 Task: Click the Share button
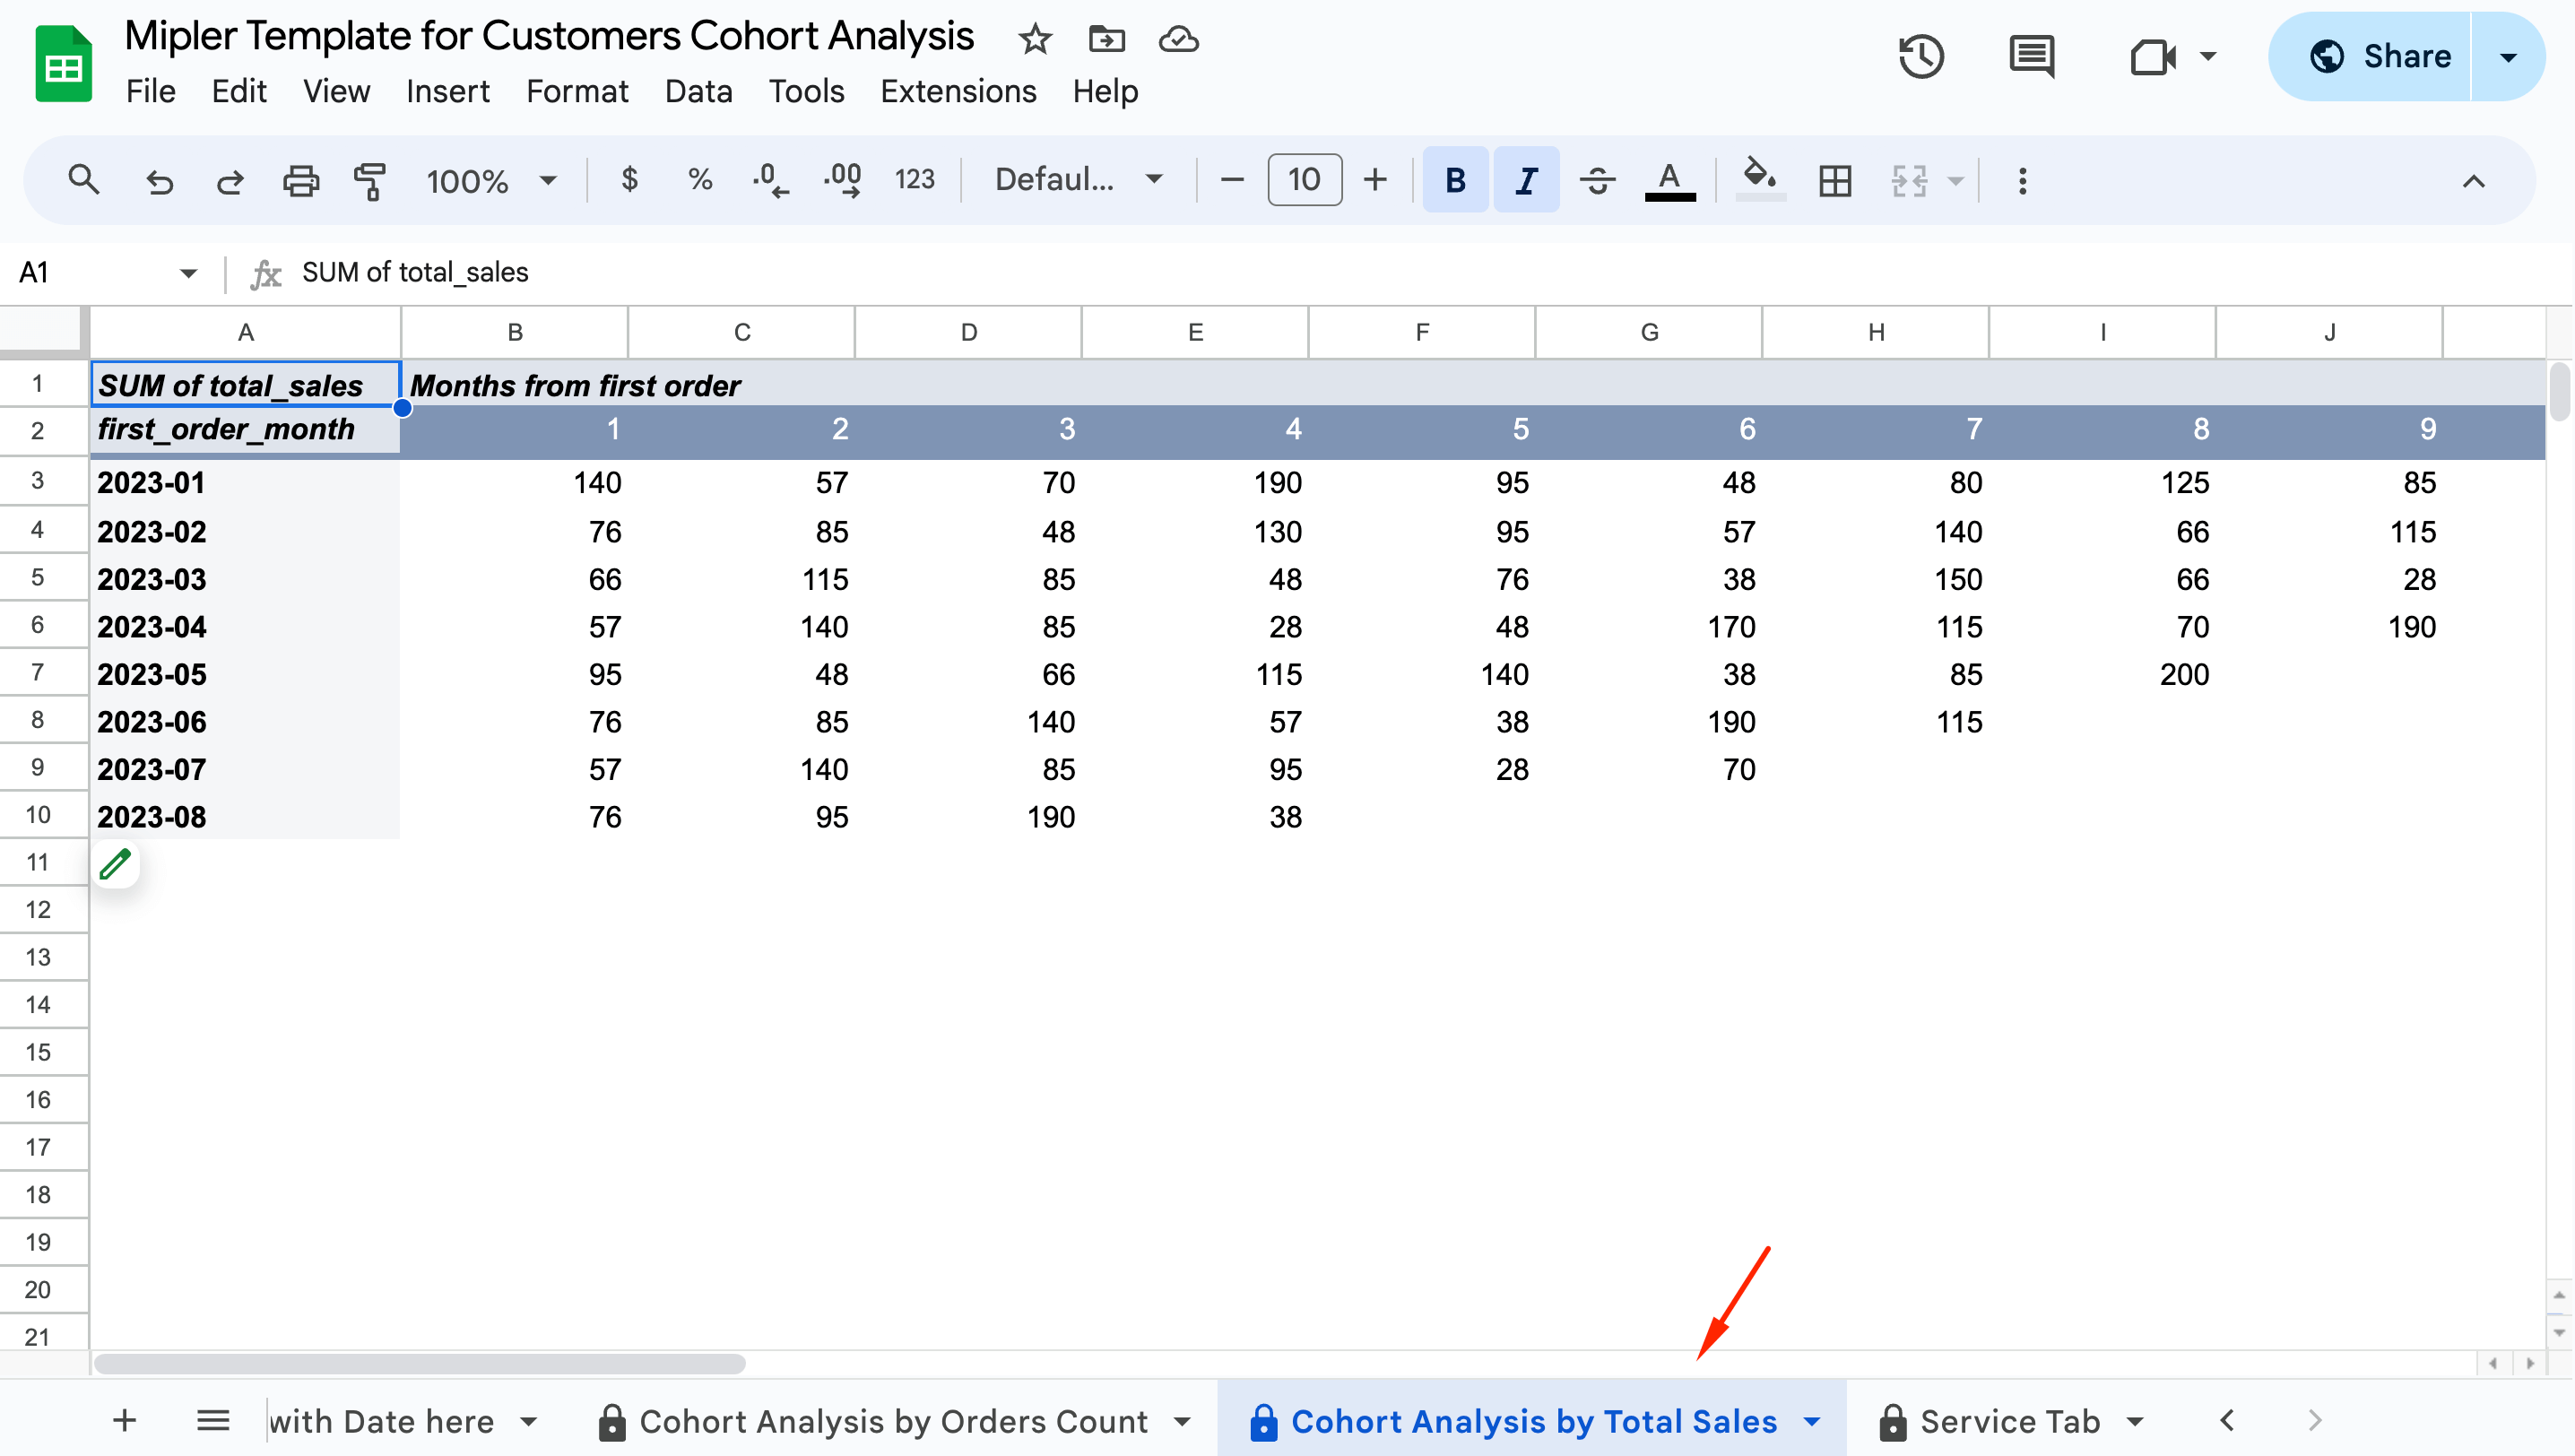click(2381, 56)
